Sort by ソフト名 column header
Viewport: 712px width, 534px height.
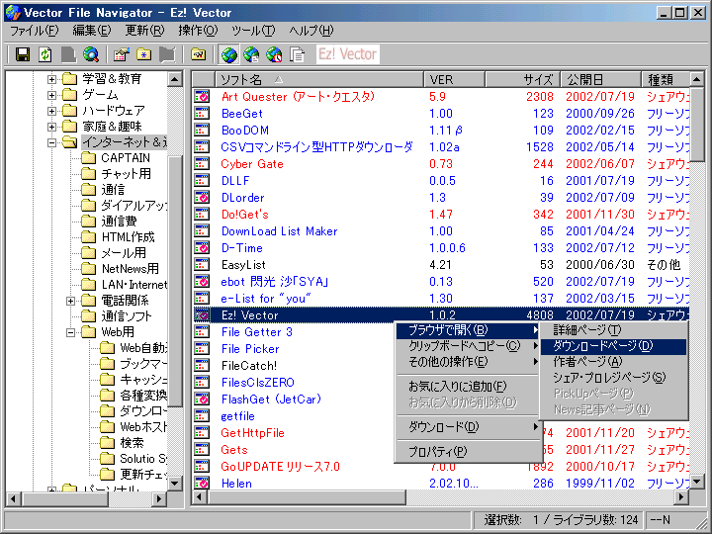coord(318,80)
